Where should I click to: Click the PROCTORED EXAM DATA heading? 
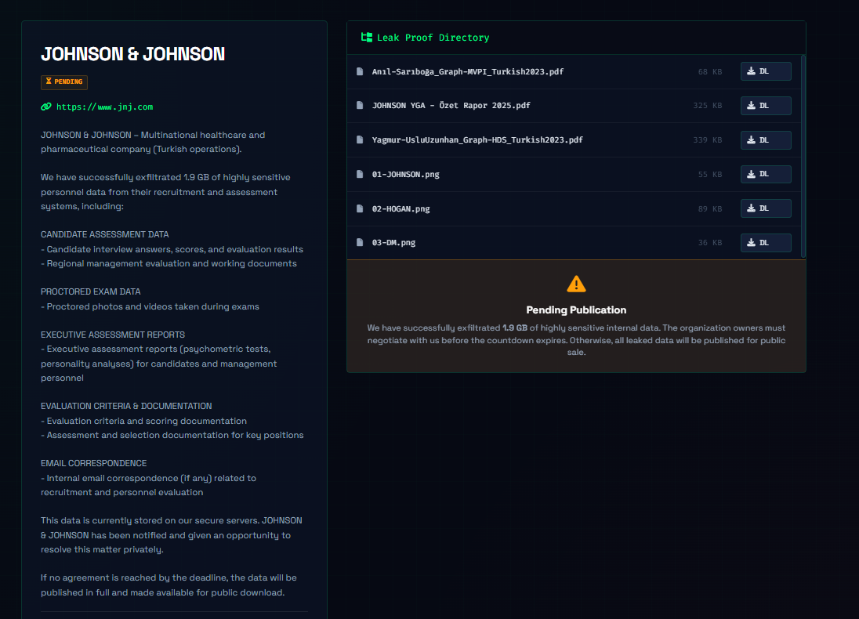(x=90, y=292)
